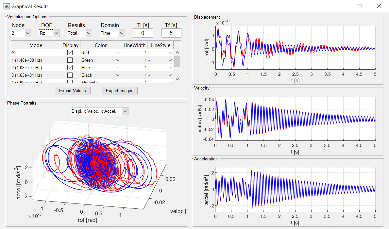Expand the Results dropdown set to Total

tap(79, 33)
